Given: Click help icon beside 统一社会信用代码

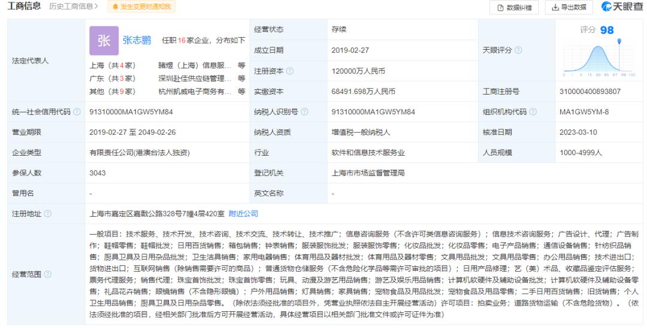Looking at the screenshot, I should [77, 112].
